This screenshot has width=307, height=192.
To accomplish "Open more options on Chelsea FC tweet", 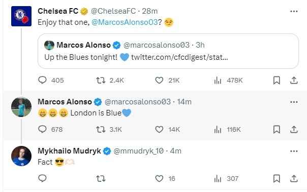I will (x=294, y=11).
